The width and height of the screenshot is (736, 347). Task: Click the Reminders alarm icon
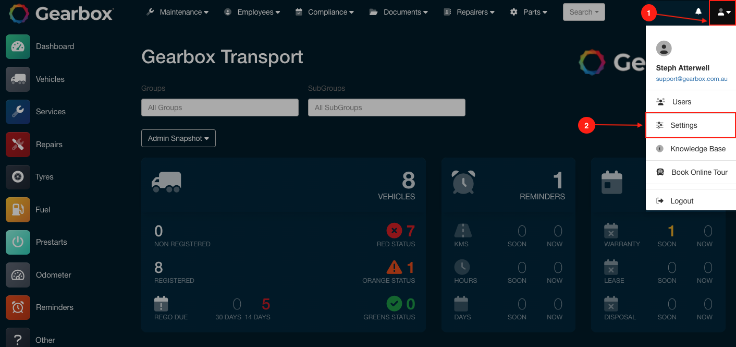click(x=18, y=307)
